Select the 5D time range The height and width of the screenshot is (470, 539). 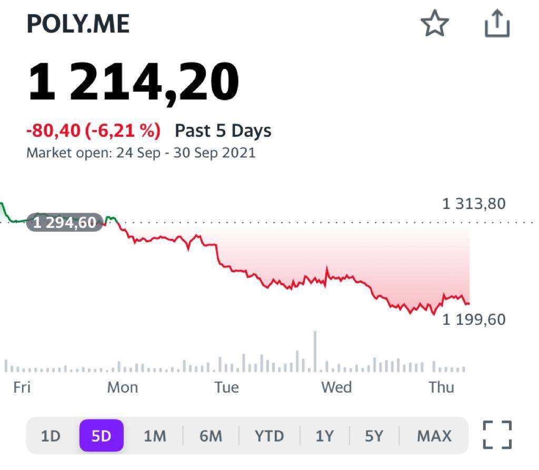tap(102, 436)
